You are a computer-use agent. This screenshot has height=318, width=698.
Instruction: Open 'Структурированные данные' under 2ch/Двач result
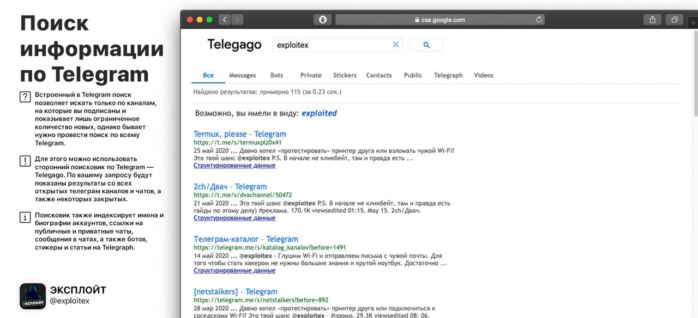coord(234,218)
